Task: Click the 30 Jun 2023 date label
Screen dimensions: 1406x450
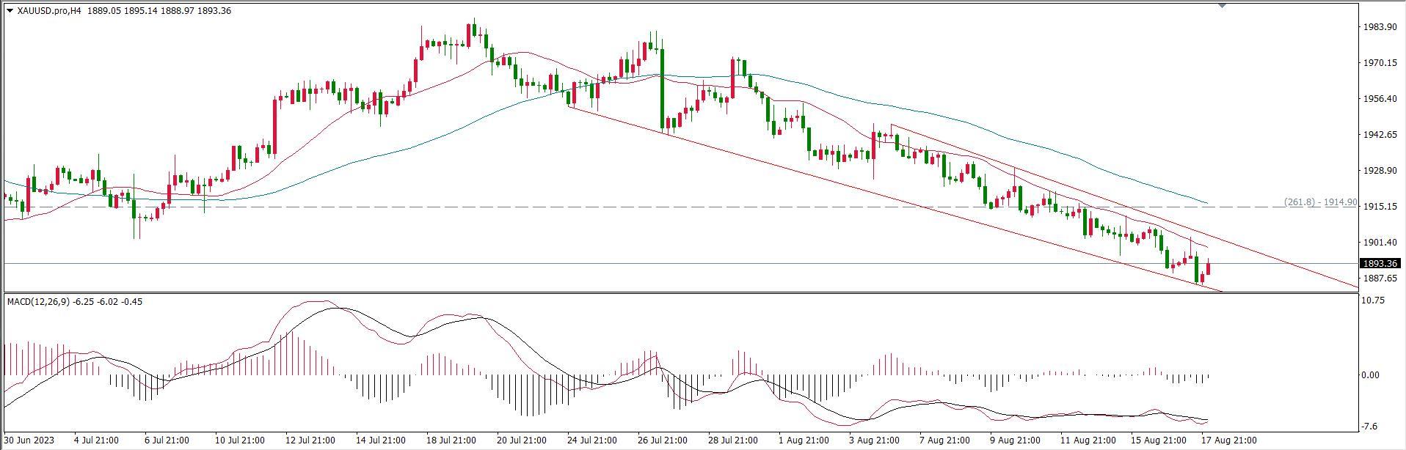Action: click(29, 440)
